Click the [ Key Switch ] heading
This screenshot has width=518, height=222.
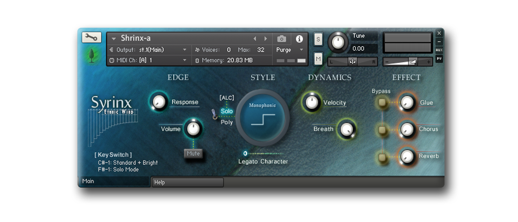tap(113, 155)
